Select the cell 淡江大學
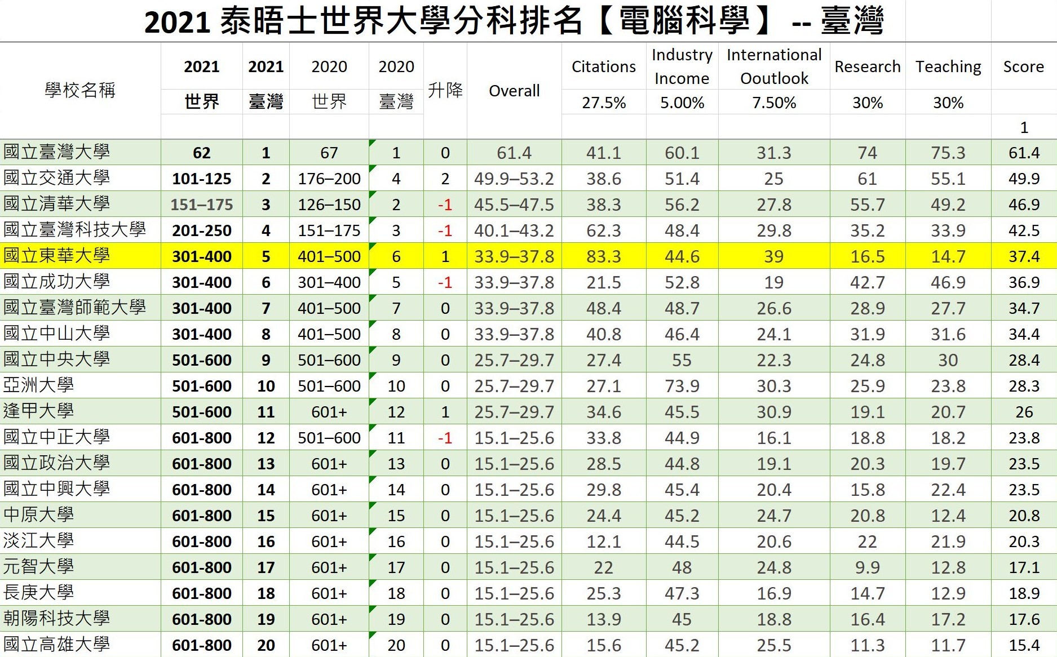Screen dimensions: 1057x657 80,541
